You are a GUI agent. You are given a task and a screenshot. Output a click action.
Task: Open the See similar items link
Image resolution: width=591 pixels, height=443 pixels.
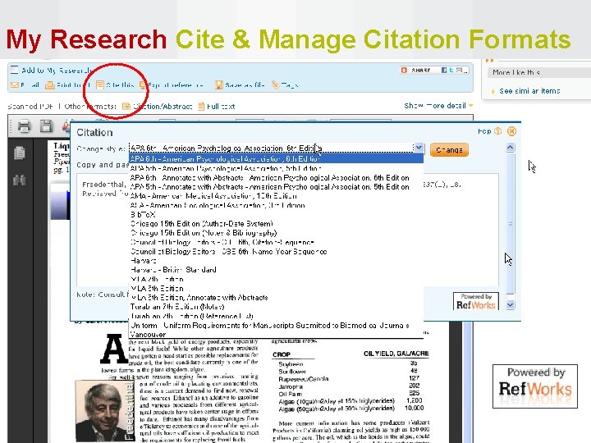(x=529, y=91)
